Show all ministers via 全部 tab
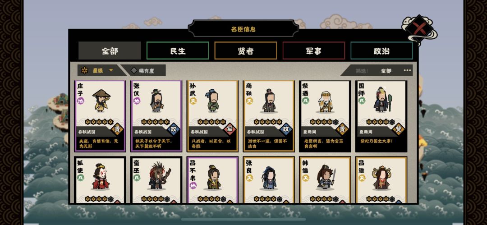Viewport: 487px width, 225px height. click(110, 51)
